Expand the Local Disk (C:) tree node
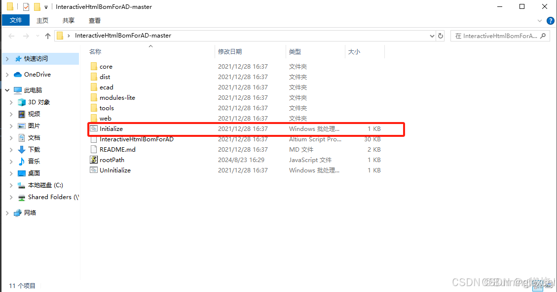The height and width of the screenshot is (292, 557). click(11, 185)
